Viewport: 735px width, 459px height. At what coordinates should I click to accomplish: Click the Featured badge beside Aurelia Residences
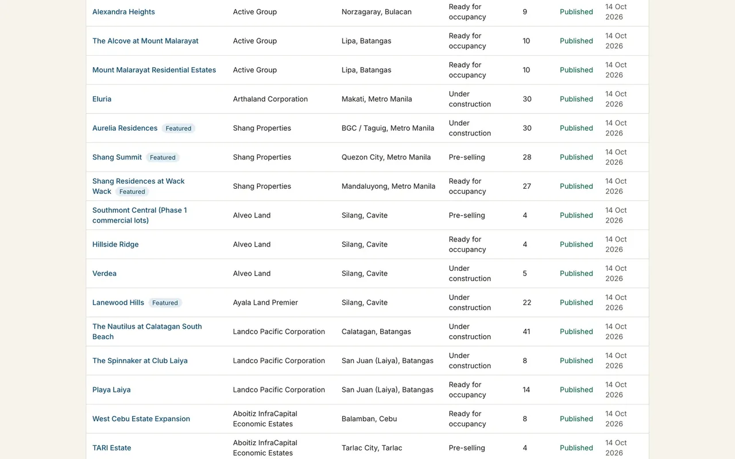pyautogui.click(x=179, y=129)
